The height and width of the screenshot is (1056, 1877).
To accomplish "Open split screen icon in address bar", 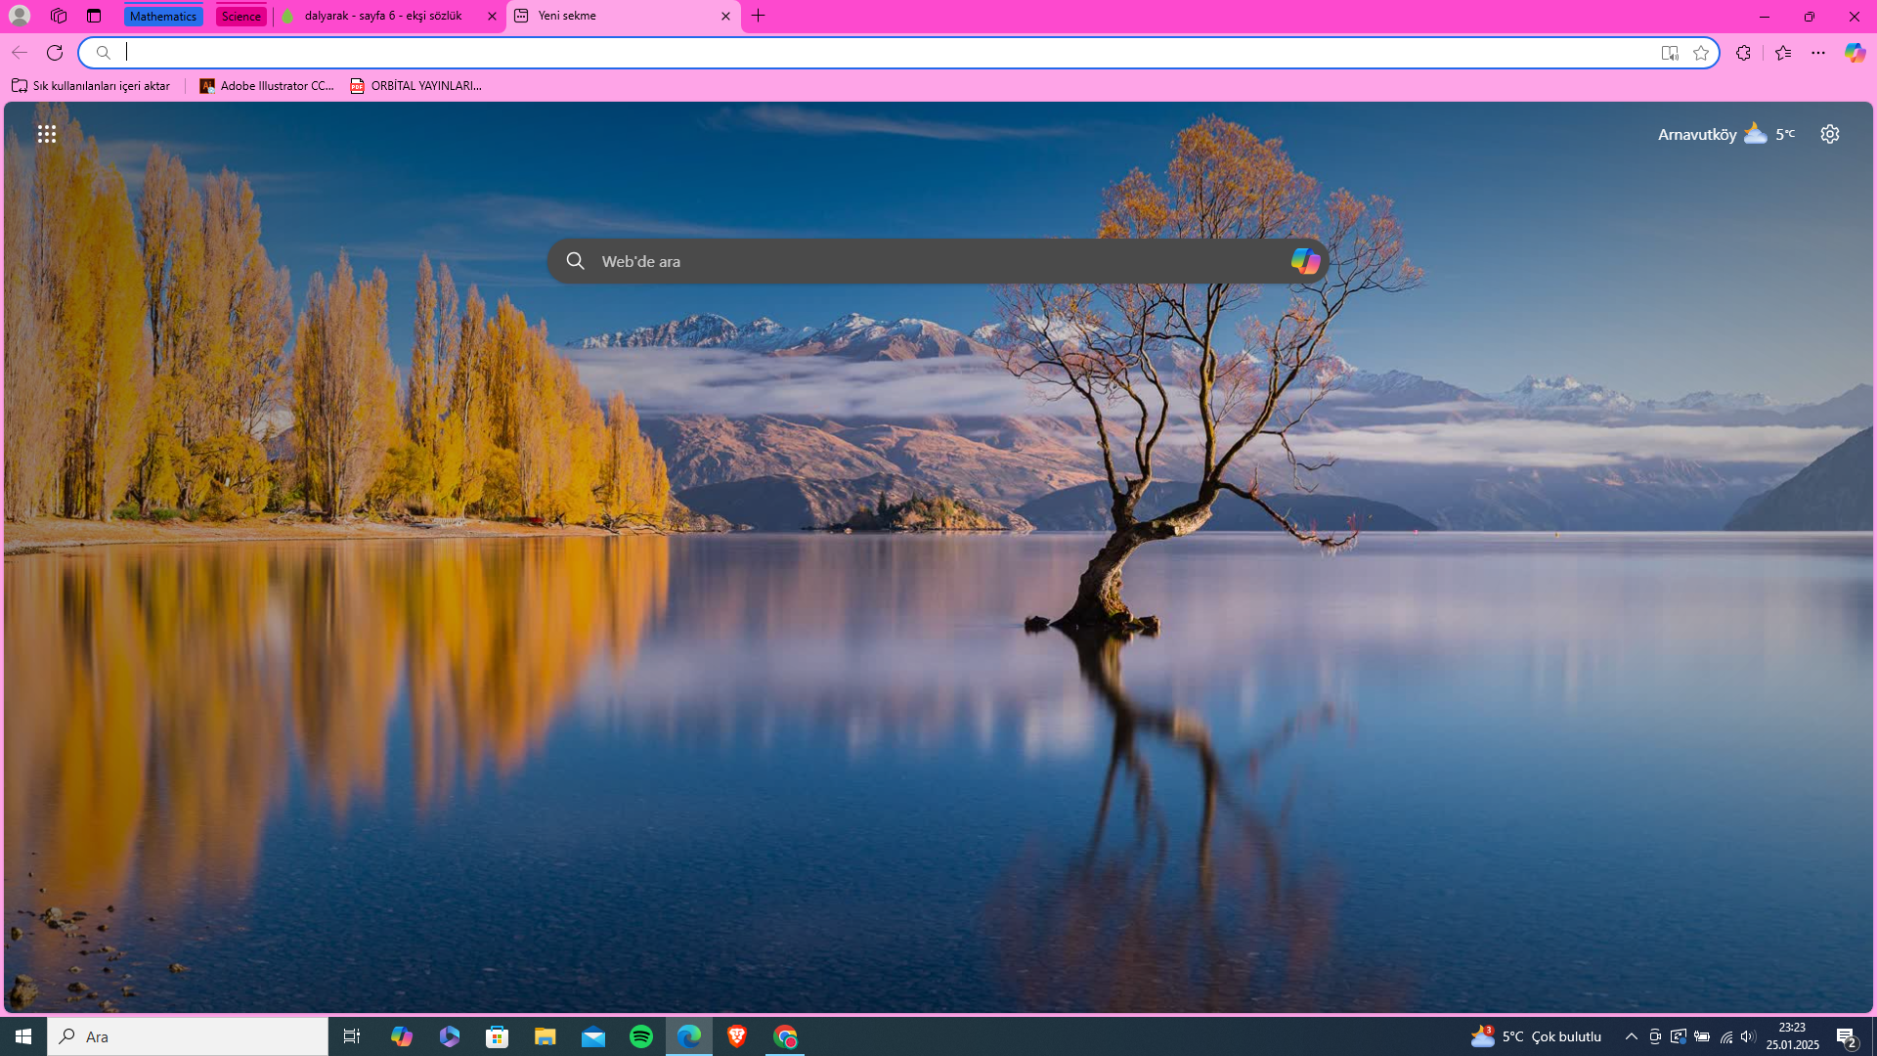I will [x=1670, y=53].
